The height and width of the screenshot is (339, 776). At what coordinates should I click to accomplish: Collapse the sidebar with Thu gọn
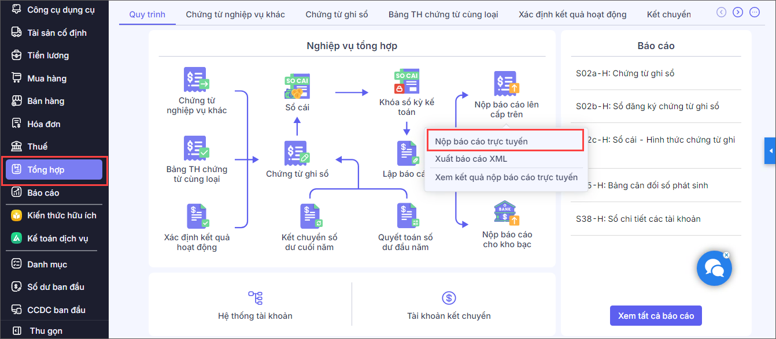[x=46, y=331]
